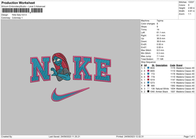196x139 pixels.
Task: Click the 'Production Worksheet' title
Action: (x=18, y=3)
